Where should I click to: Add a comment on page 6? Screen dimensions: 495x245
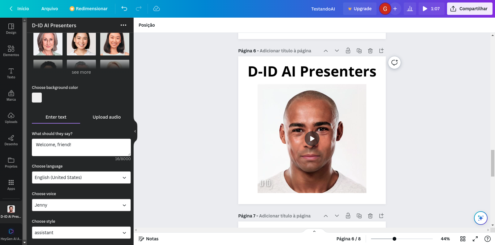[394, 63]
